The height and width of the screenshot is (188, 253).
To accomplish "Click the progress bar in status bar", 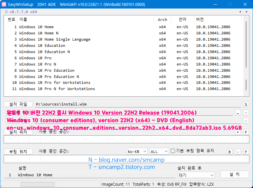I will coord(38,184).
